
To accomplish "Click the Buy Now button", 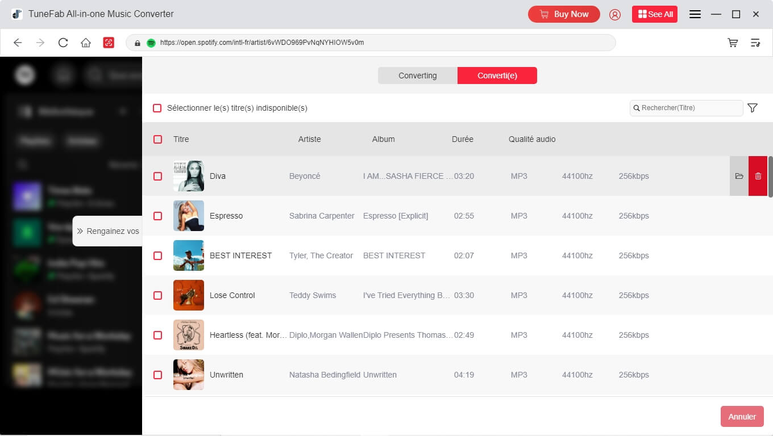I will pos(564,14).
